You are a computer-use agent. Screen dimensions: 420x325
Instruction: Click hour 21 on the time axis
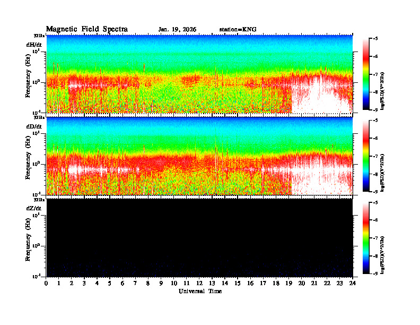click(x=314, y=284)
